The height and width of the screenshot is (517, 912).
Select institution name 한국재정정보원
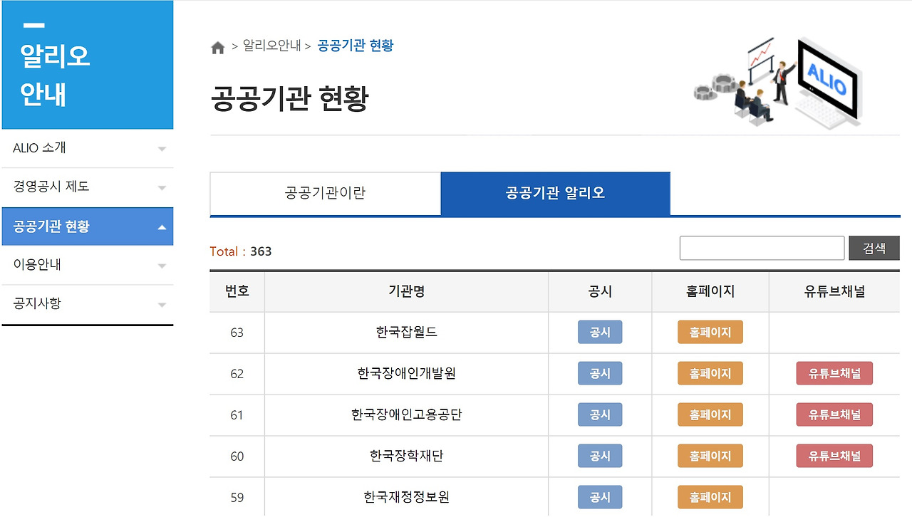407,498
